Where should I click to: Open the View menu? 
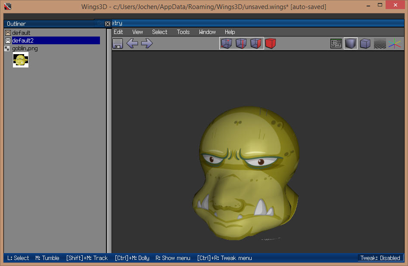137,32
